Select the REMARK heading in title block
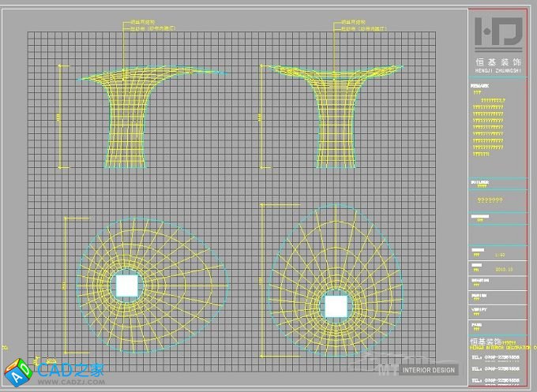 point(480,86)
